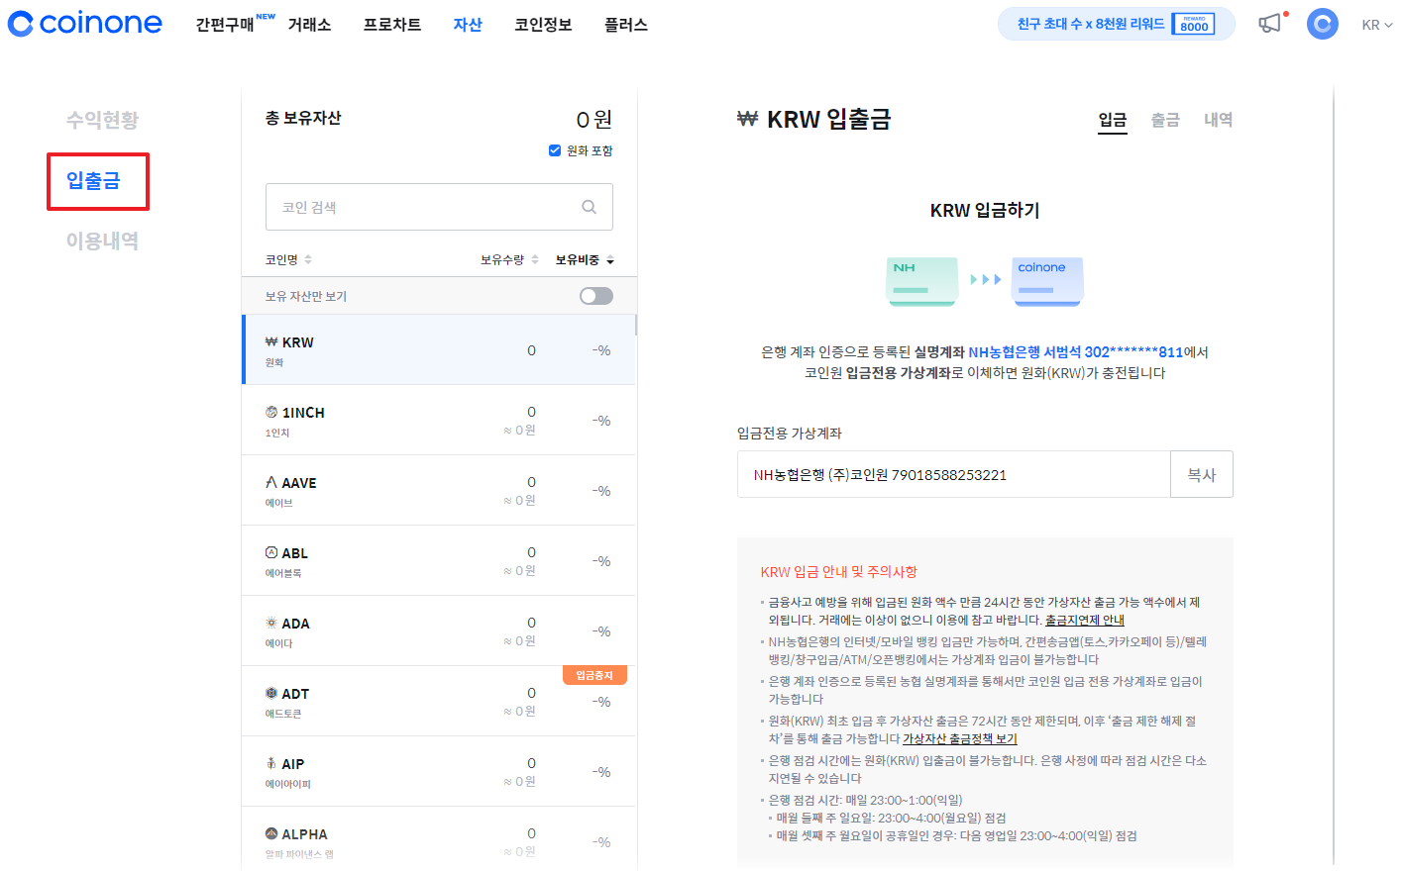The image size is (1401, 871).
Task: Click the coin list scrollbar
Action: [x=636, y=325]
